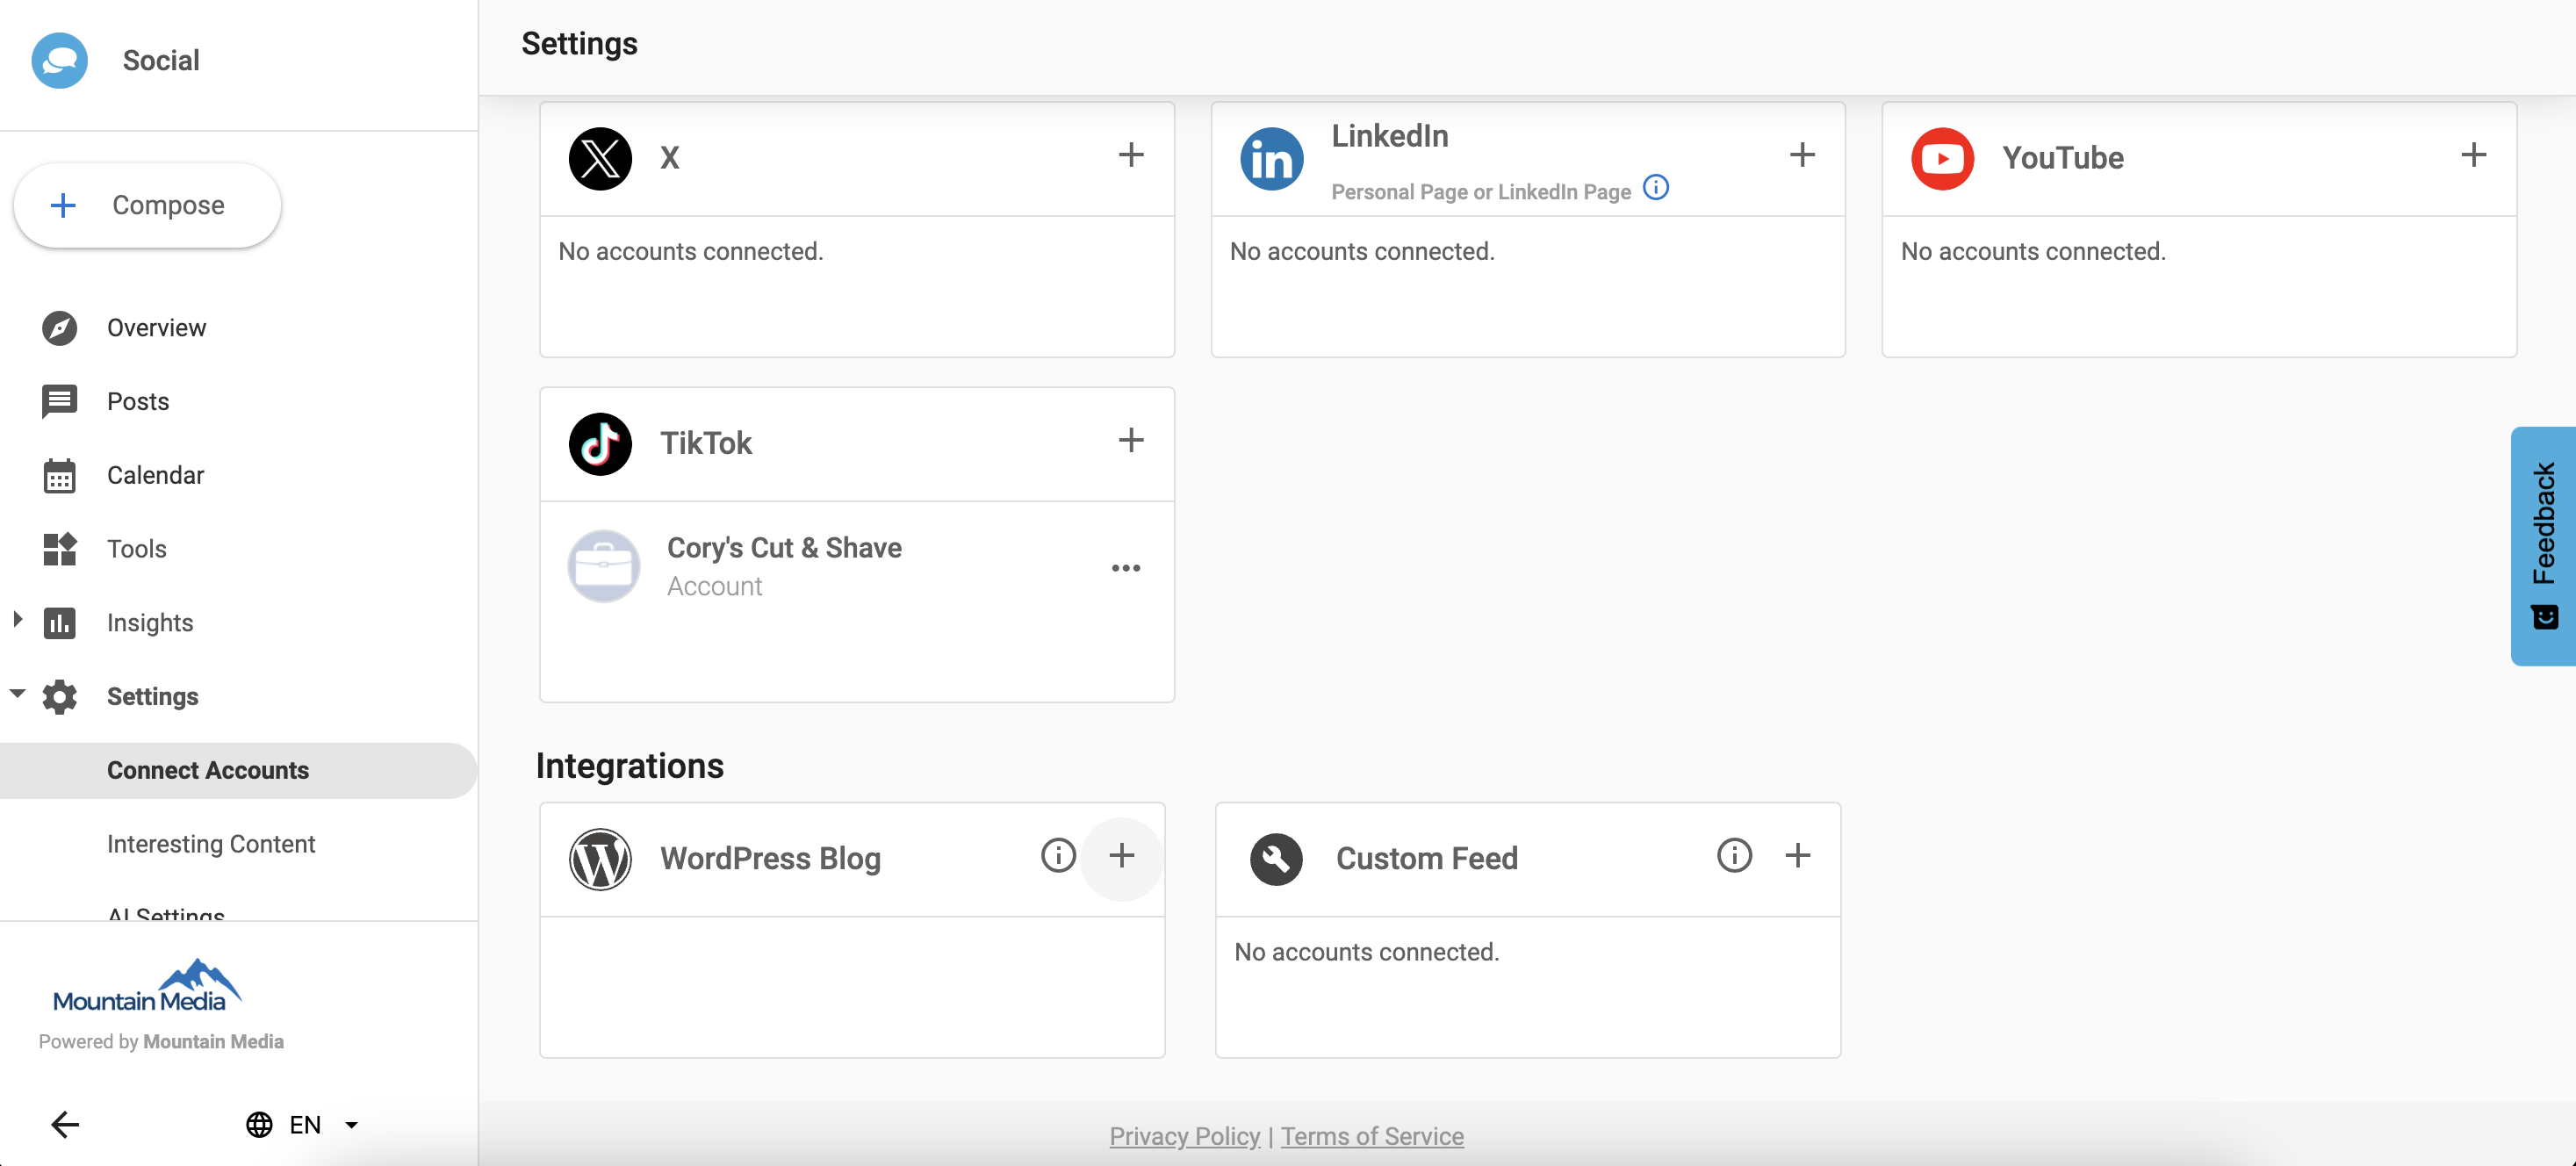
Task: Click the Integrations heading
Action: click(x=629, y=766)
